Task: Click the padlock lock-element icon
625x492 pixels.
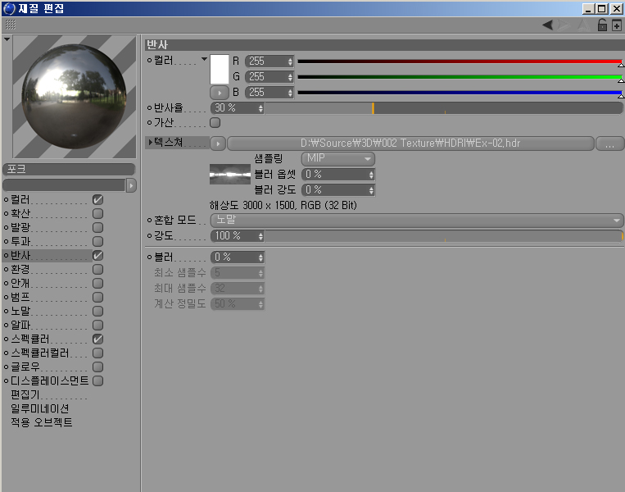Action: [602, 25]
